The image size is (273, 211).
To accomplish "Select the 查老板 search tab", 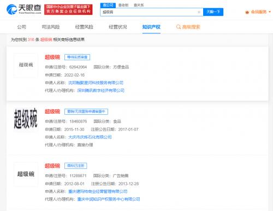I will (123, 5).
